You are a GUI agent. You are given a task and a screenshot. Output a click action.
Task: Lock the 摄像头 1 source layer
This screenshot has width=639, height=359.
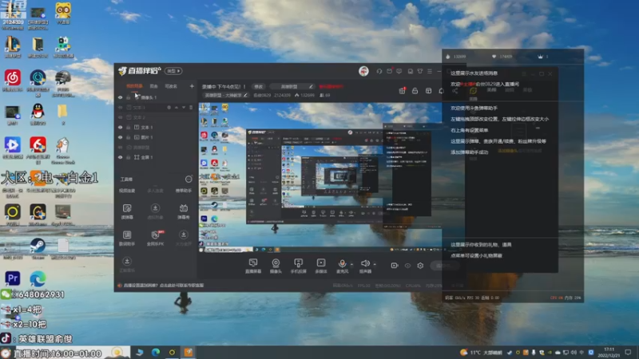pos(128,97)
